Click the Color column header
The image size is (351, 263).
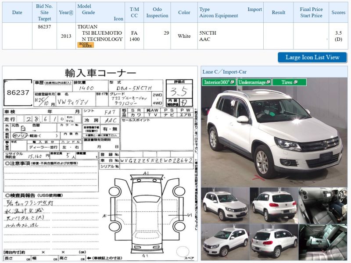tap(184, 12)
